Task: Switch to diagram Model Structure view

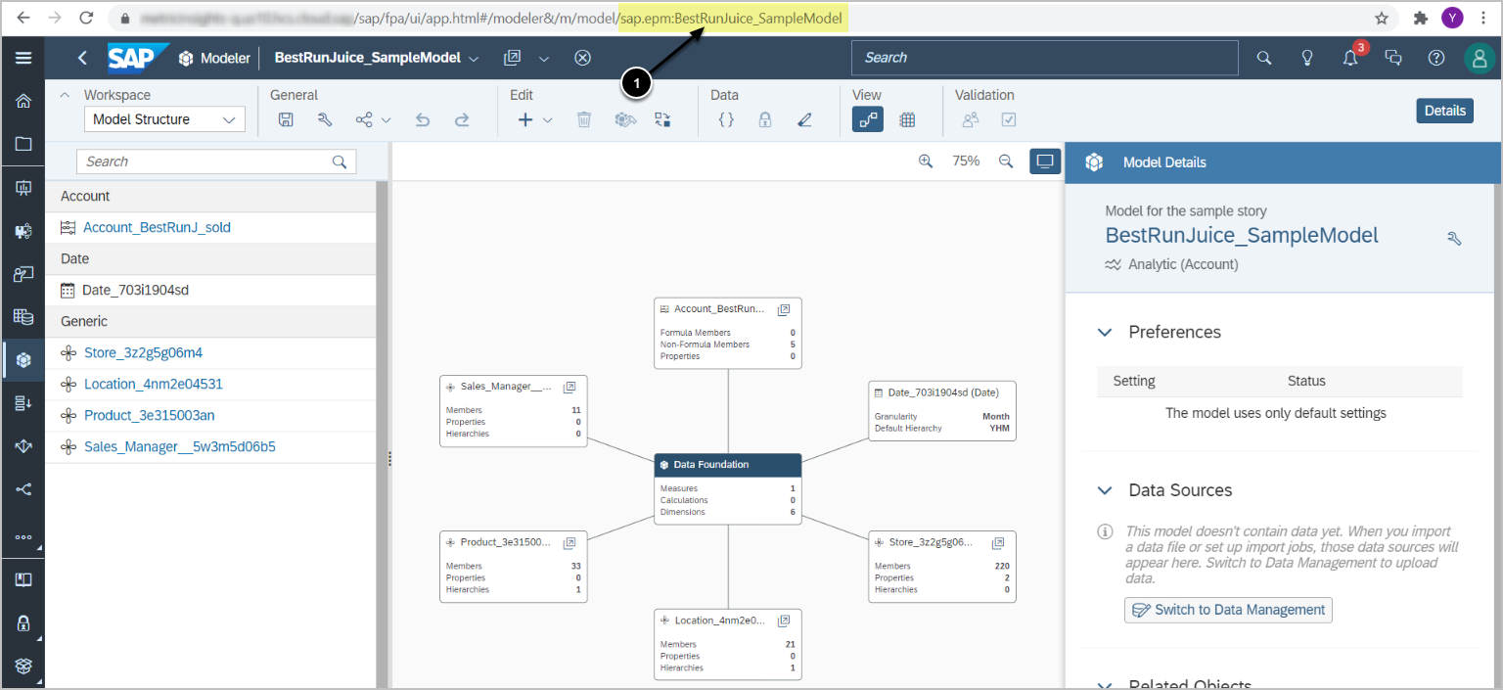Action: click(x=867, y=119)
